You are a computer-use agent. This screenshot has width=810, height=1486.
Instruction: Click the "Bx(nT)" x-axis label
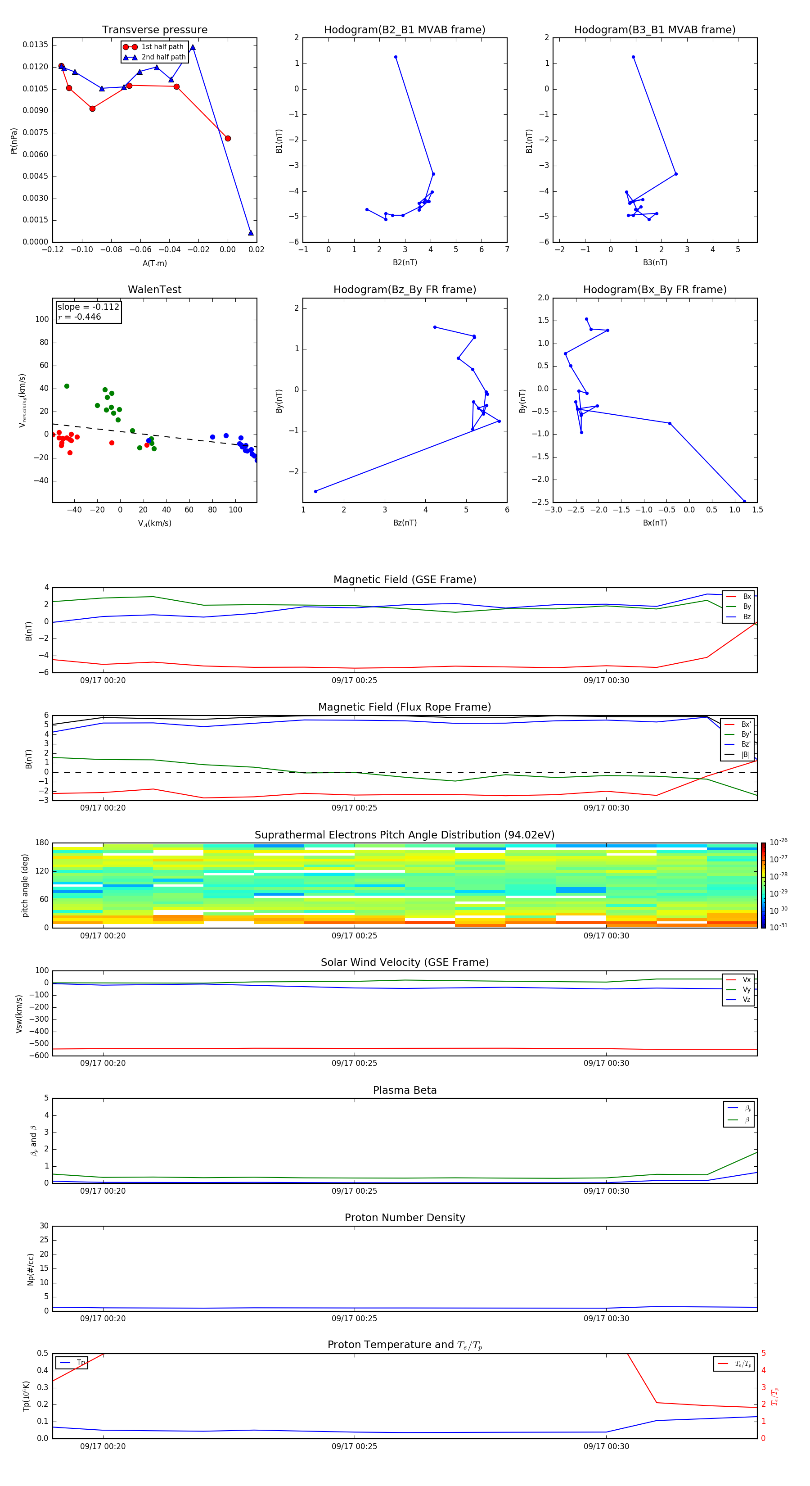click(655, 523)
